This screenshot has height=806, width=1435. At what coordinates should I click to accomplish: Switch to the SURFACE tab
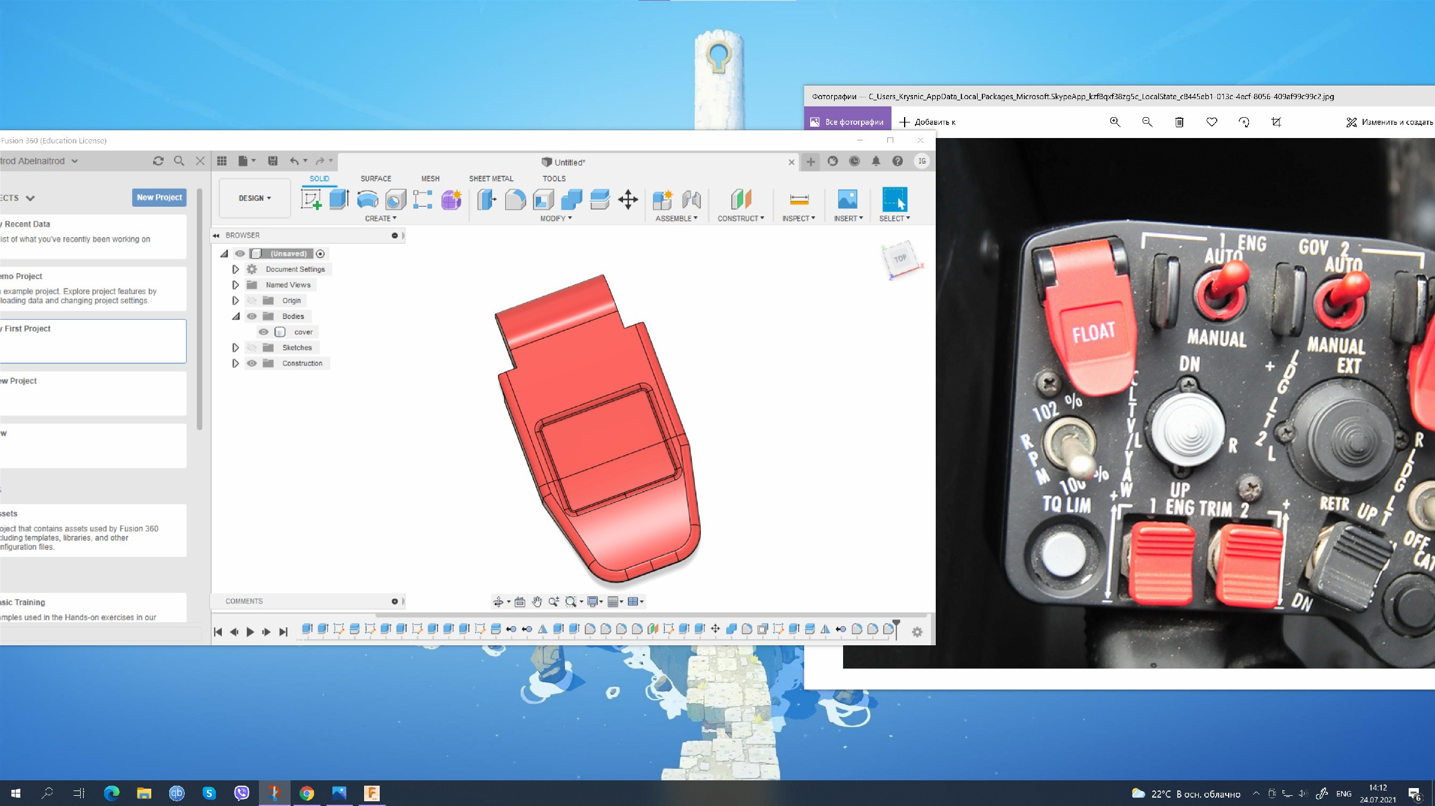(x=375, y=179)
